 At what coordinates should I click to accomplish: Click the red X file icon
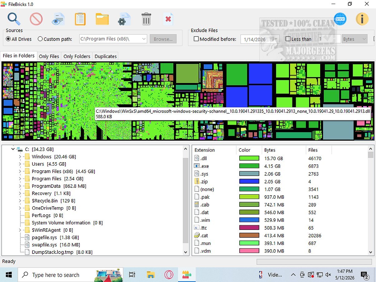pos(168,19)
